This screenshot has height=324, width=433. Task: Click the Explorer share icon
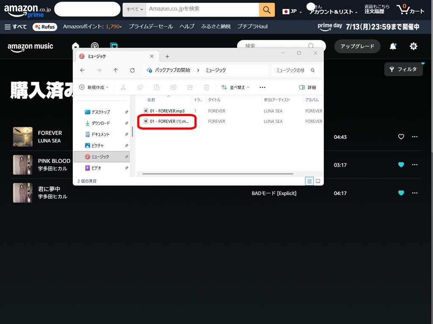pyautogui.click(x=190, y=87)
